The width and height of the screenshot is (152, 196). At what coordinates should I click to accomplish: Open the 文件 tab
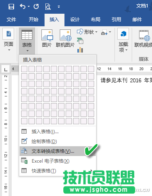click(11, 20)
